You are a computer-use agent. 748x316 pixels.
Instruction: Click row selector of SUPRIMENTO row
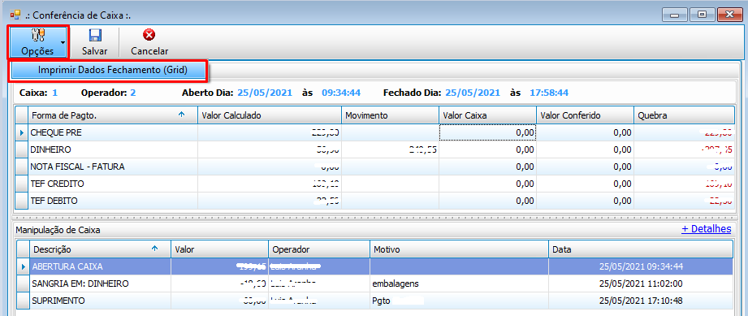click(x=24, y=301)
